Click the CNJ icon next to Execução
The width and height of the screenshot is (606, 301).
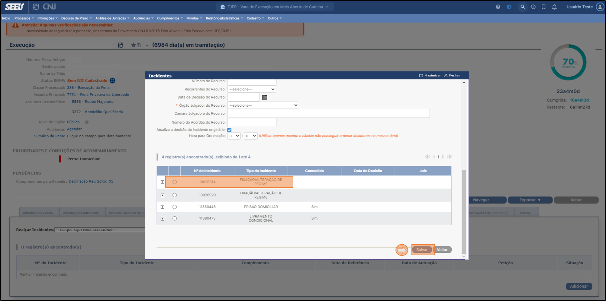(x=121, y=45)
